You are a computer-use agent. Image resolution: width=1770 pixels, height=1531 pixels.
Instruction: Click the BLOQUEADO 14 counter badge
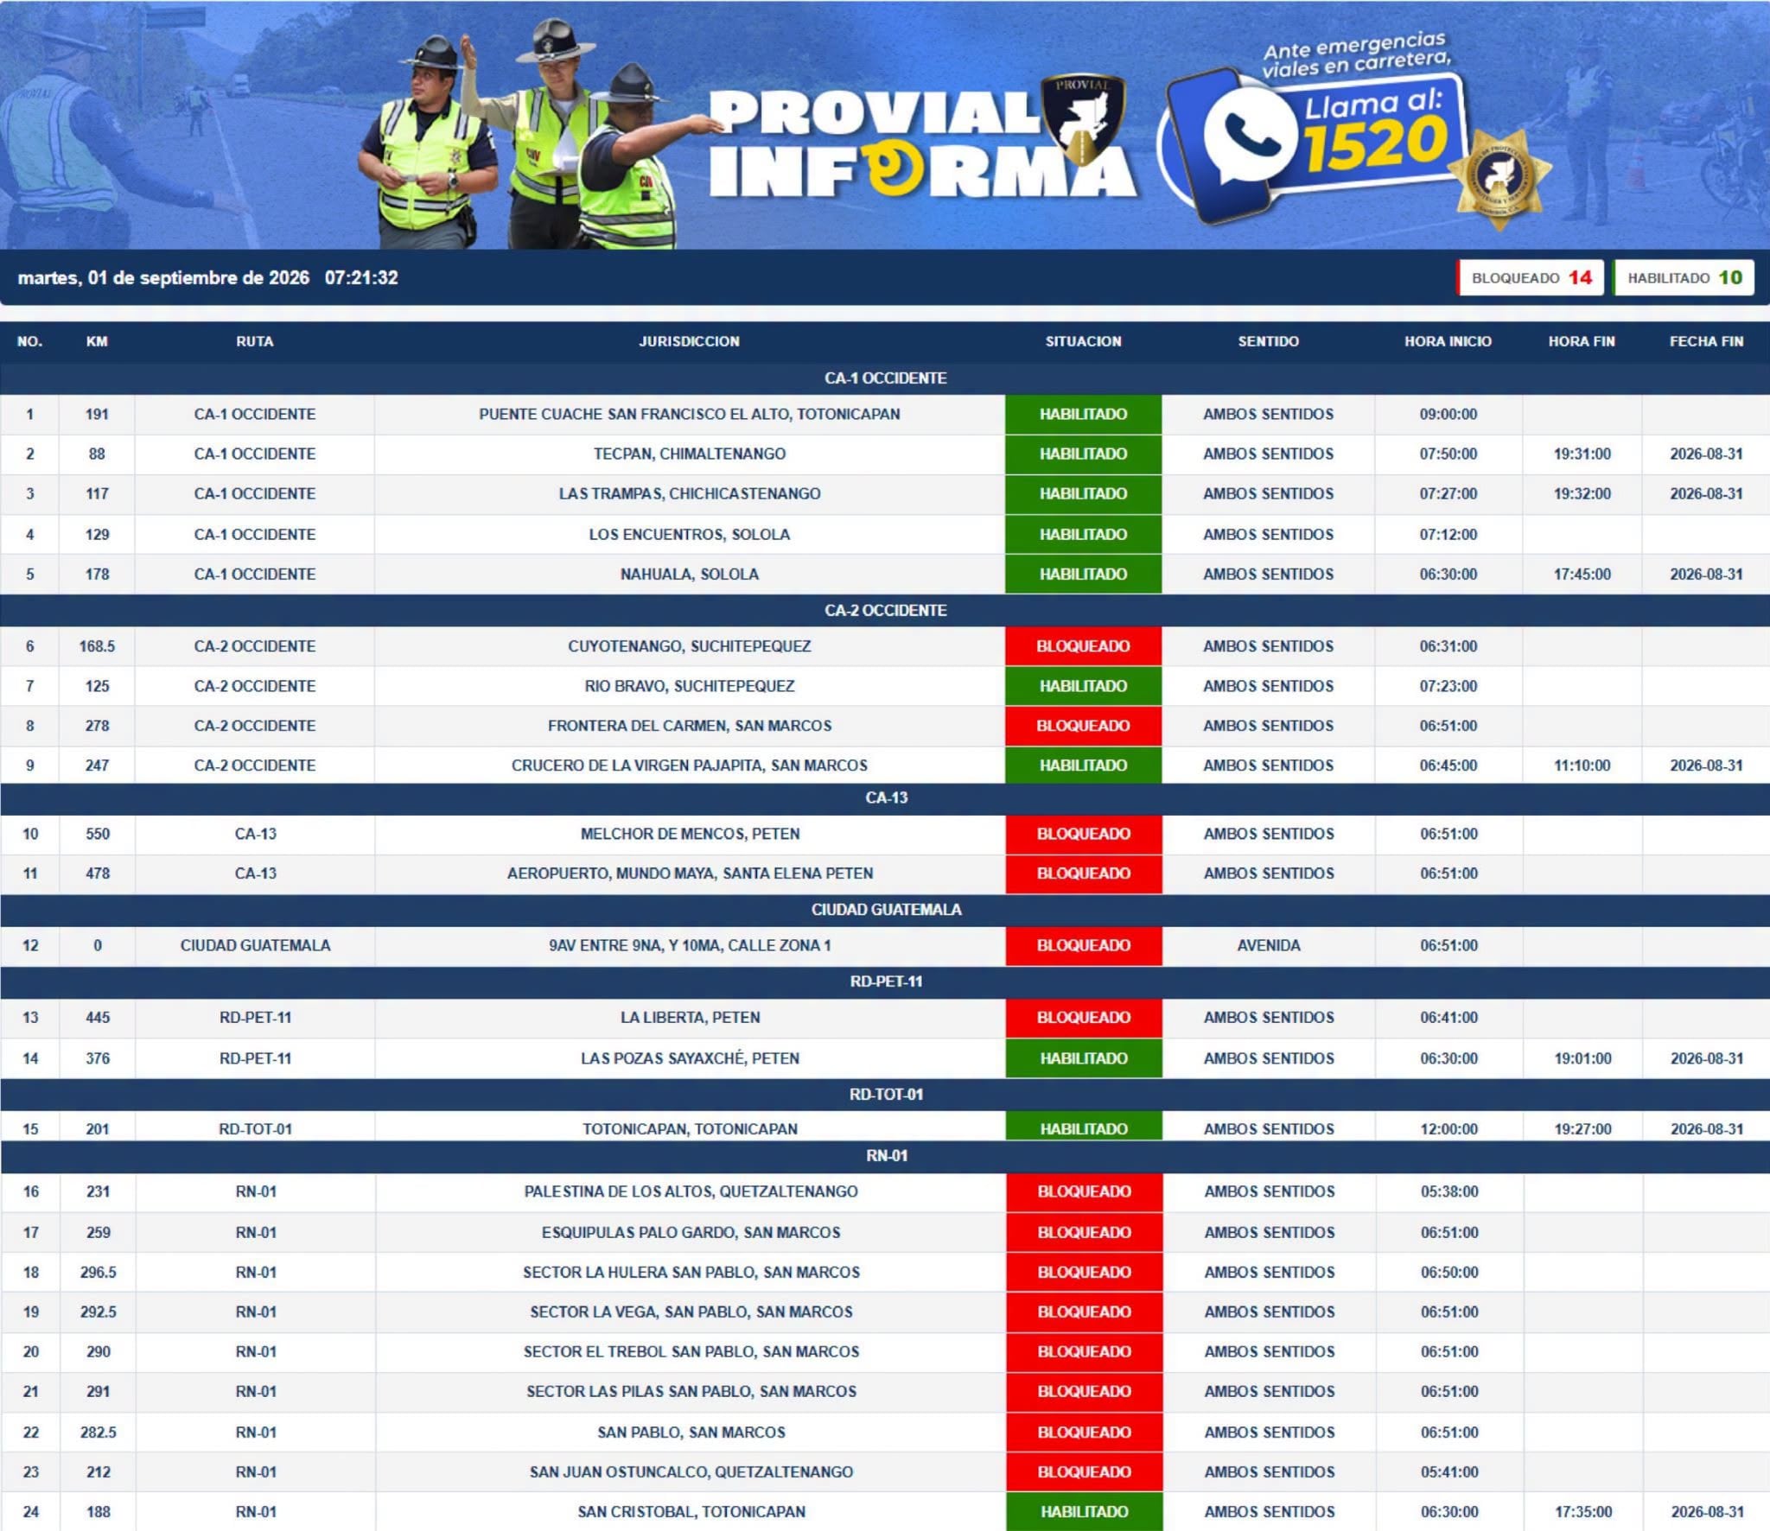pyautogui.click(x=1531, y=278)
